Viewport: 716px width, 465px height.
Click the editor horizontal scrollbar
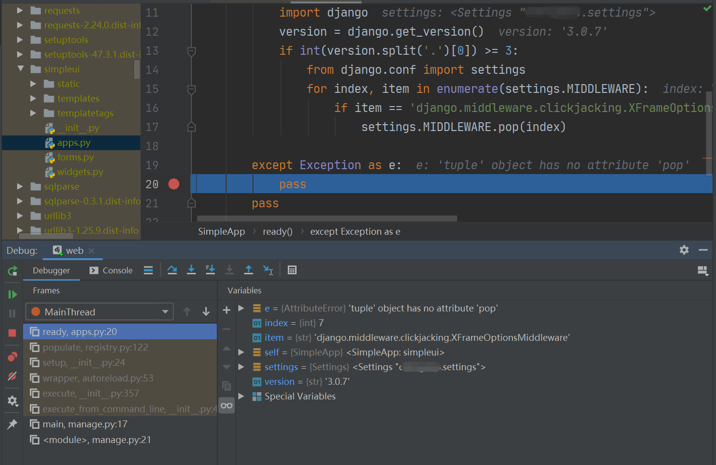coord(326,218)
